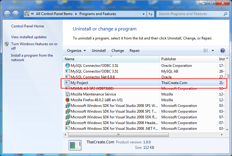The height and width of the screenshot is (156, 232).
Task: Sort by the Publisher column header
Action: point(188,59)
